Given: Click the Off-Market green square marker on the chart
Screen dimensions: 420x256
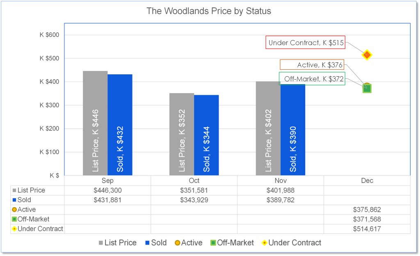Looking at the screenshot, I should coord(367,88).
